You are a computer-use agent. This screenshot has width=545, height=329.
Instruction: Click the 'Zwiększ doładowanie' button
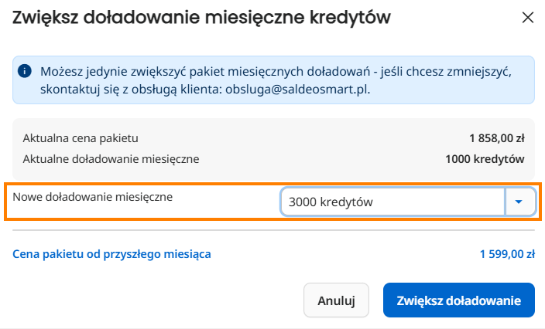click(459, 300)
